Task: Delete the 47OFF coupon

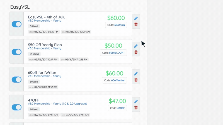Action: [x=136, y=107]
